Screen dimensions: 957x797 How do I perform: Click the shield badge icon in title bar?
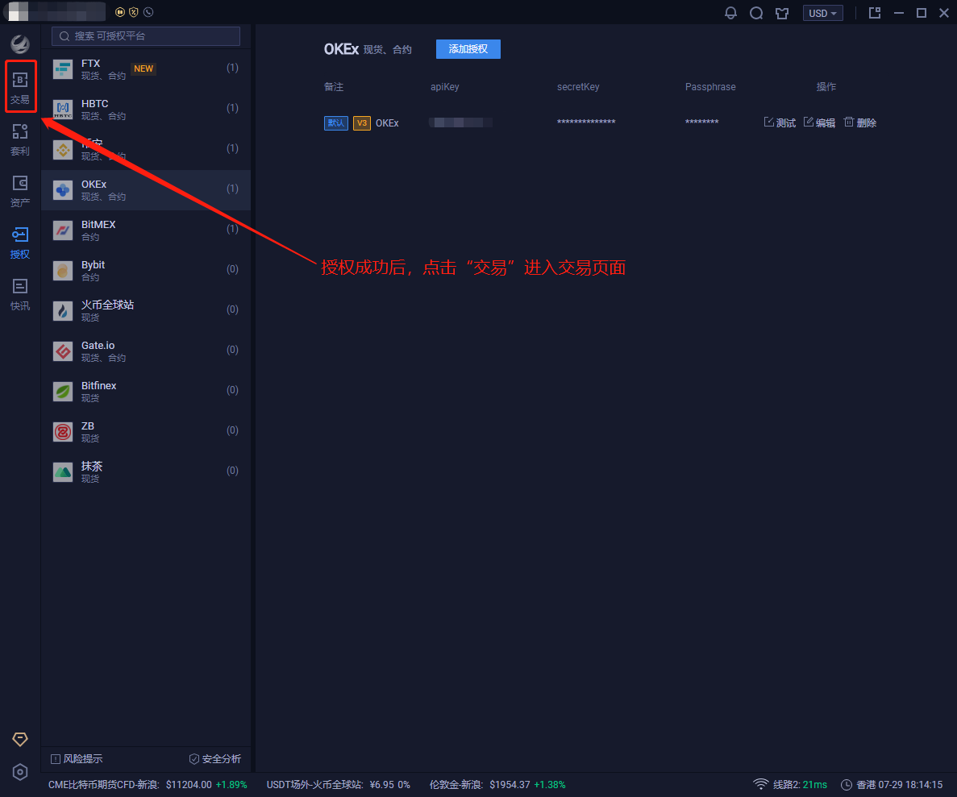coord(134,12)
